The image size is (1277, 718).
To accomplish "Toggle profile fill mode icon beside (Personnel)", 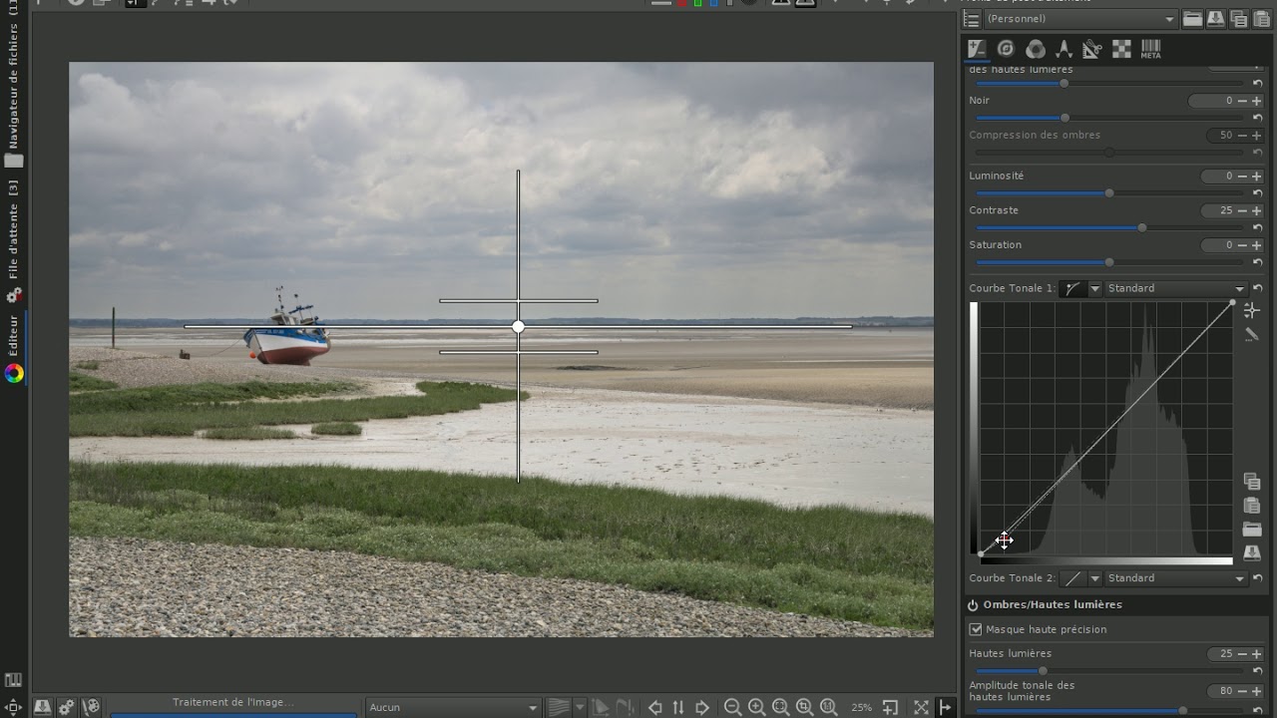I will [972, 19].
